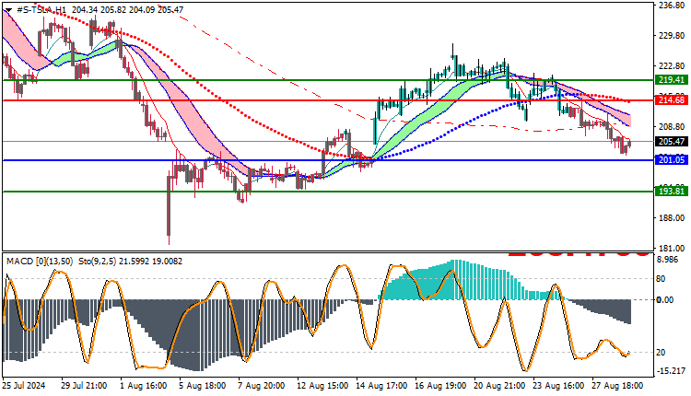Click the 5 Aug 18:00 time label
Image resolution: width=691 pixels, height=396 pixels.
click(x=203, y=386)
